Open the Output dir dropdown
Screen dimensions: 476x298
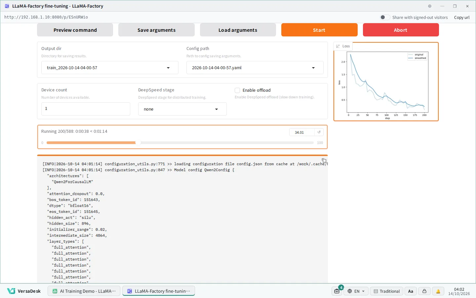[x=110, y=68]
